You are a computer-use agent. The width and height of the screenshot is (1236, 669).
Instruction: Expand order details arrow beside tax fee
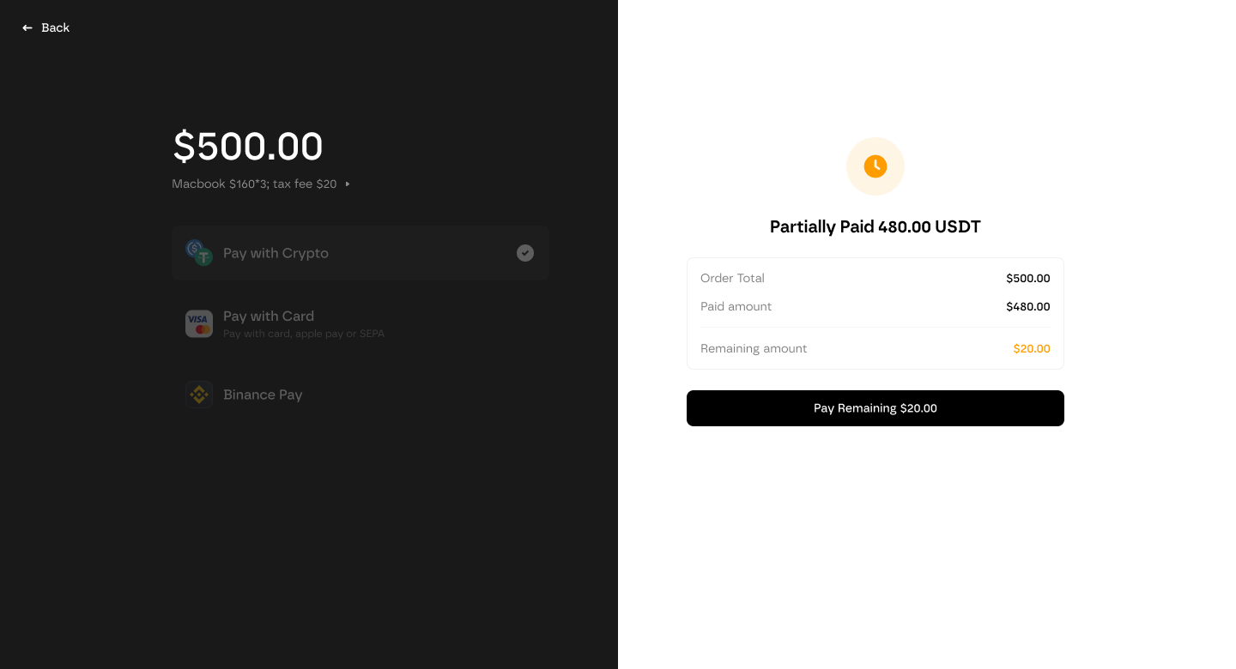point(348,184)
